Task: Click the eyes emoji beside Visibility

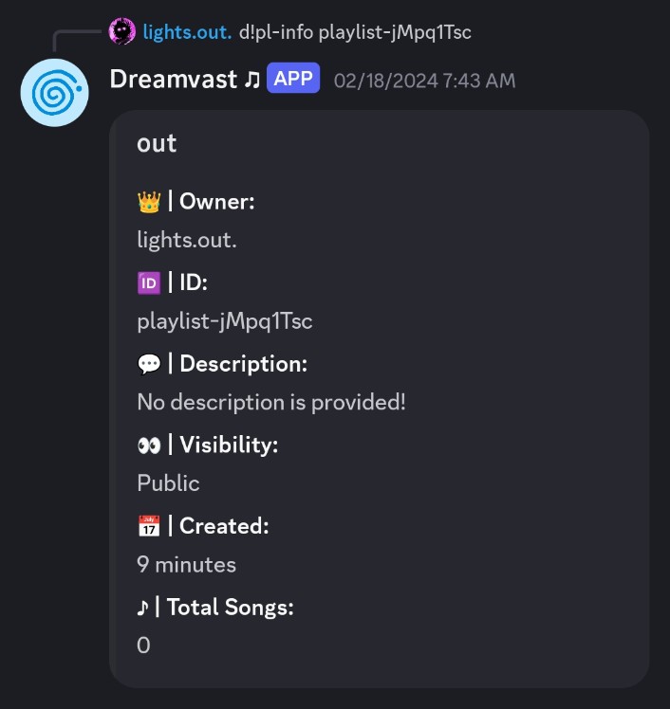Action: pyautogui.click(x=149, y=445)
